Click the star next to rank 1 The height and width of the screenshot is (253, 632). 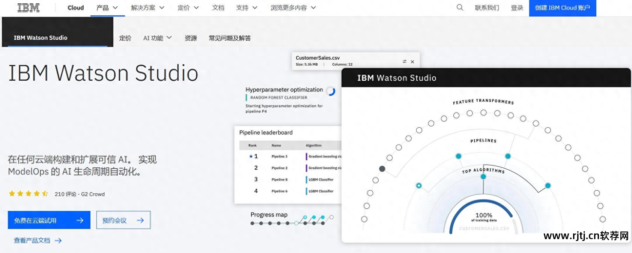[251, 156]
